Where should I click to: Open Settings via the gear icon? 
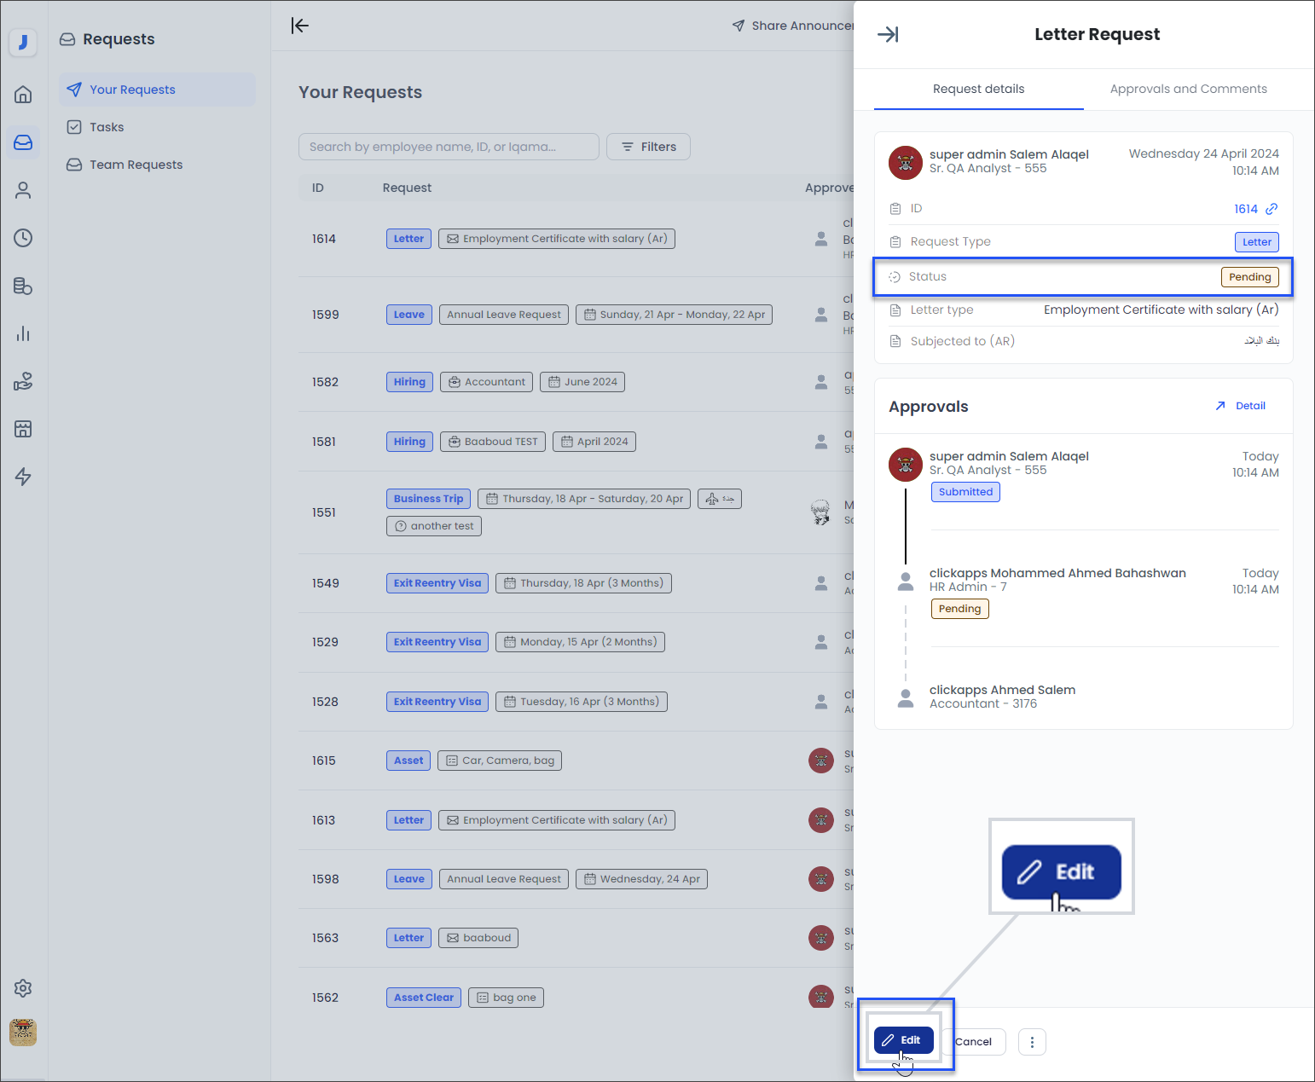point(23,988)
